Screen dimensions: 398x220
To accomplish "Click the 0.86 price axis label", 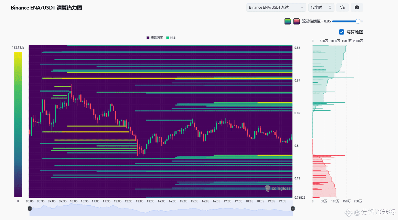I will point(297,48).
